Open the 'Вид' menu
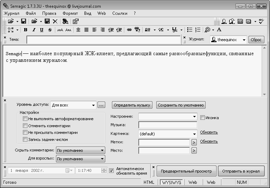The width and height of the screenshot is (270, 188). tap(88, 13)
